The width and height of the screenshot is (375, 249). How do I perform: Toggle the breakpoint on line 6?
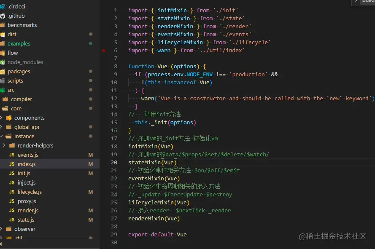click(x=103, y=51)
